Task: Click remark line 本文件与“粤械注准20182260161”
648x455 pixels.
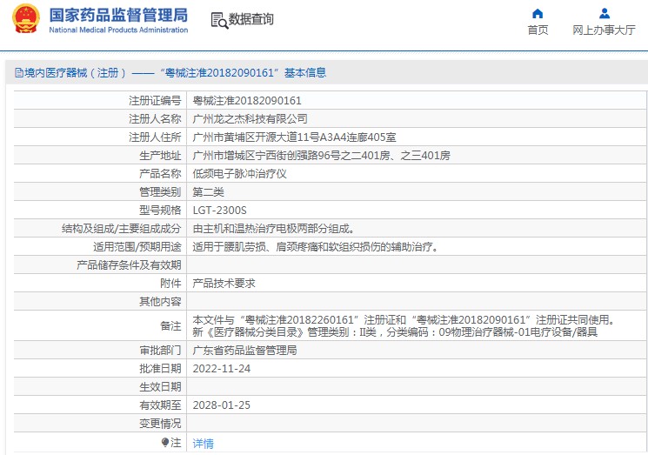Action: [277, 320]
